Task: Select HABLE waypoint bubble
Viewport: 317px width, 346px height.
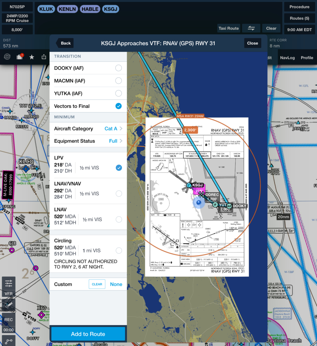Action: [90, 9]
